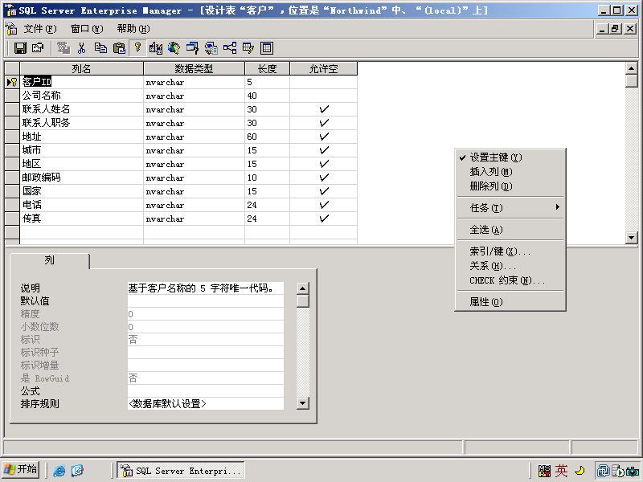This screenshot has height=482, width=643.
Task: Choose CHECK 约束 in context menu
Action: (x=510, y=280)
